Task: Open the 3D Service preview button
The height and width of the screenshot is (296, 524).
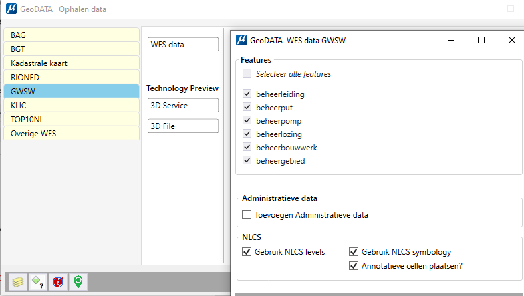Action: pyautogui.click(x=183, y=106)
